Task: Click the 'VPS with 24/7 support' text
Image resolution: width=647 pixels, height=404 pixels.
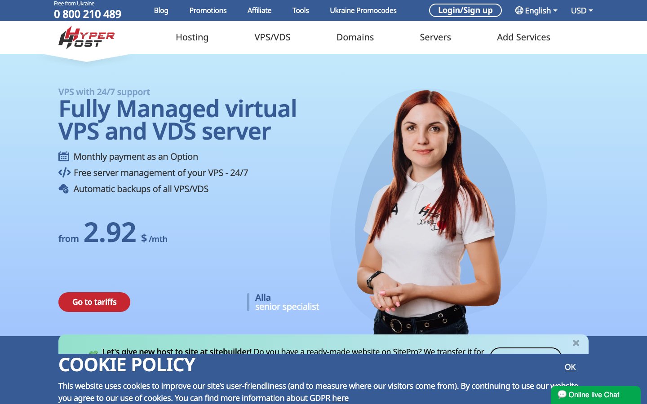Action: [x=104, y=92]
